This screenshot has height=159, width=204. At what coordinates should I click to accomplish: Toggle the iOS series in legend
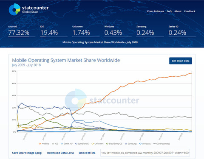pyautogui.click(x=55, y=144)
